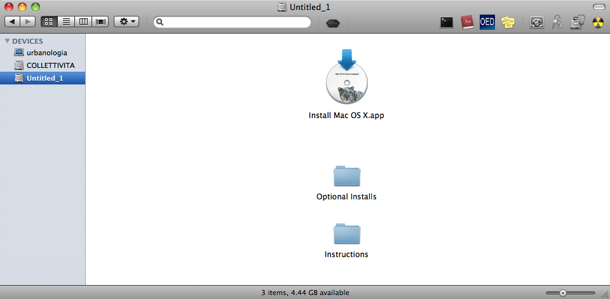Launch the Dictionary app icon
The image size is (610, 299).
pos(467,22)
